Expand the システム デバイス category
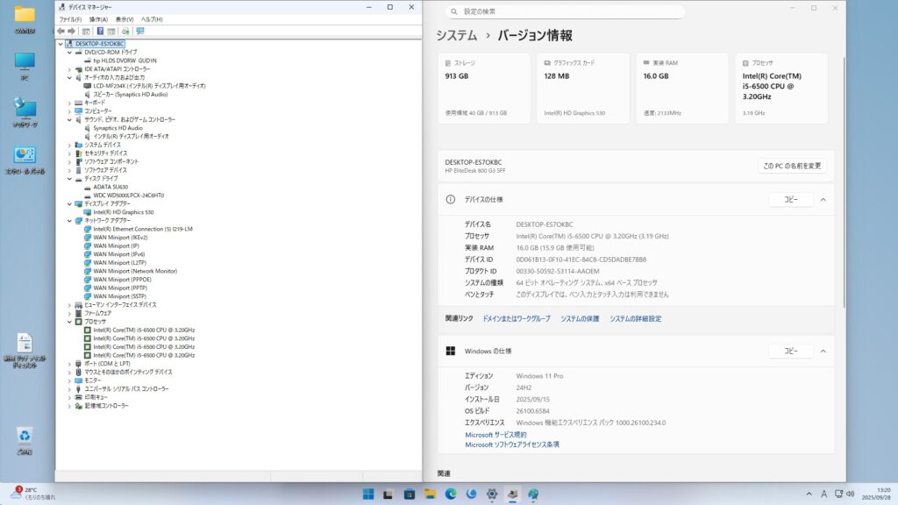The height and width of the screenshot is (505, 898). [x=70, y=145]
